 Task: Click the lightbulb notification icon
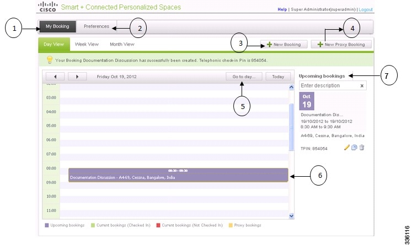pos(50,60)
